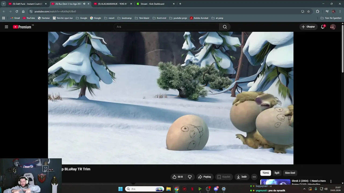Open the at yarışı bookmarks folder
This screenshot has height=193, width=344.
(217, 18)
